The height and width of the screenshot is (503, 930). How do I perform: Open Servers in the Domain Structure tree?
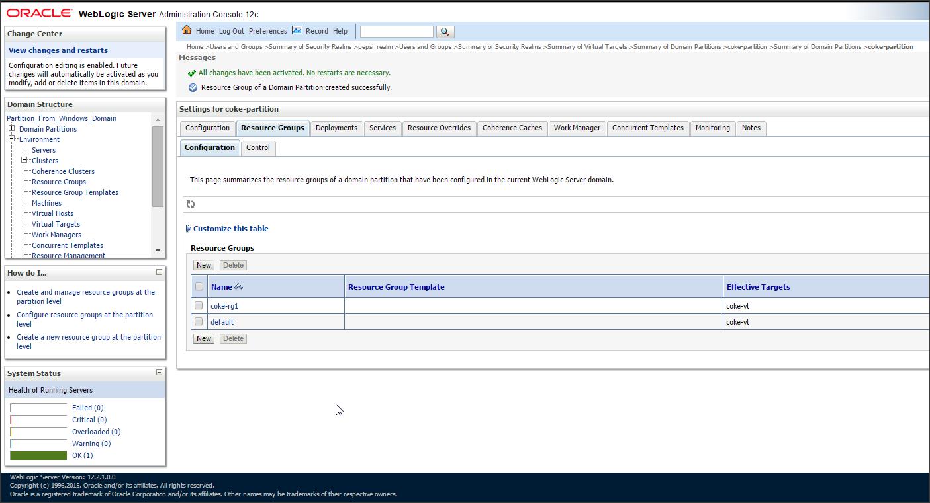(x=44, y=150)
